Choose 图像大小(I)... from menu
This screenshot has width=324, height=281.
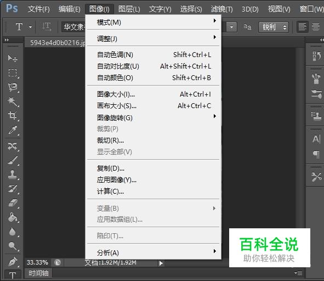tap(153, 94)
